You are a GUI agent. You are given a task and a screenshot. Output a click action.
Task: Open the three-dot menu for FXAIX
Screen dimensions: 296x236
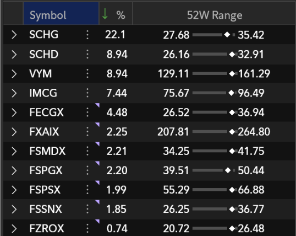tap(87, 132)
